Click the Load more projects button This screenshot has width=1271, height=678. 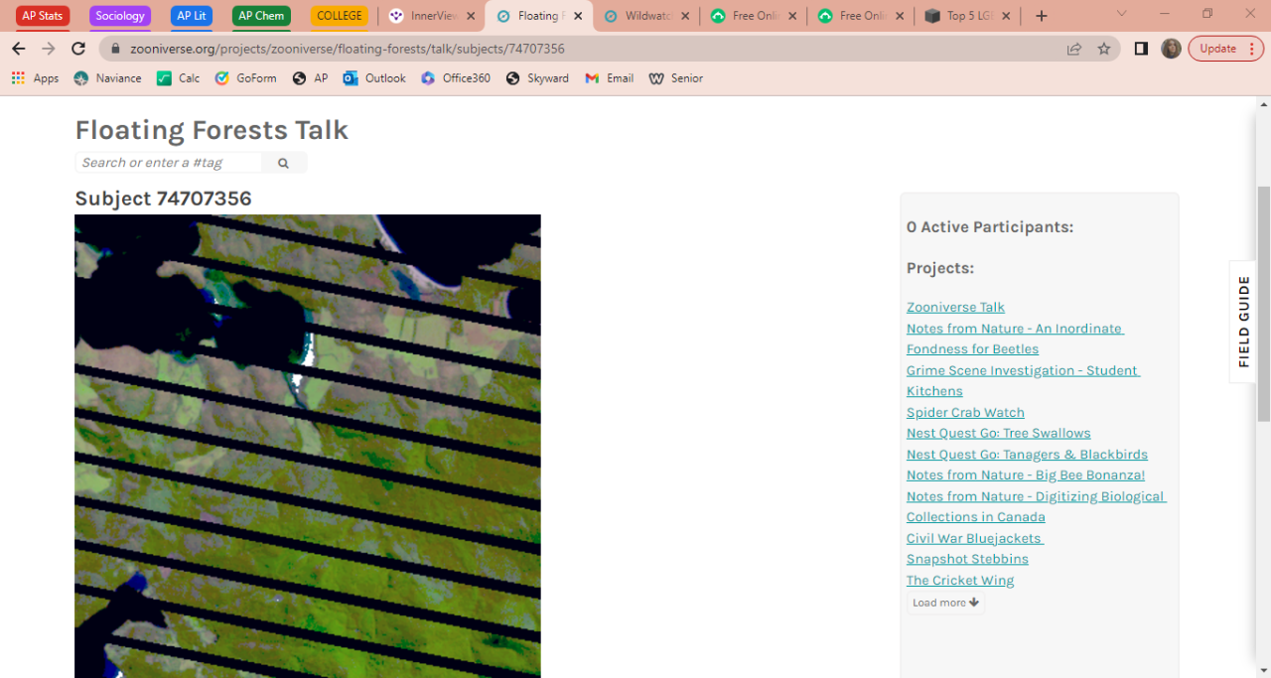[945, 603]
